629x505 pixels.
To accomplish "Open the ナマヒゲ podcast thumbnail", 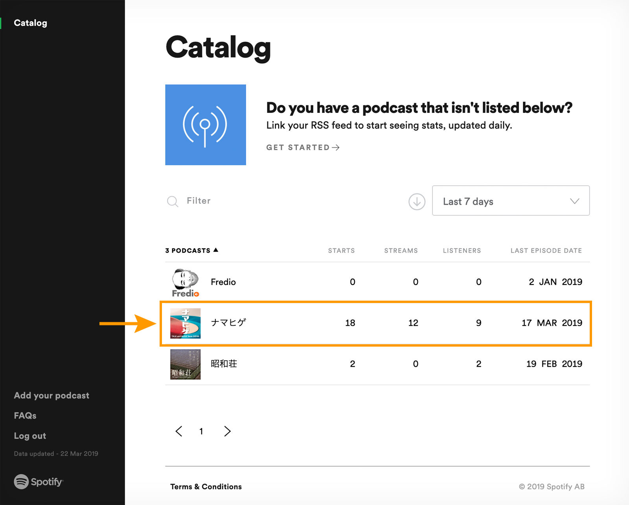I will coord(186,323).
